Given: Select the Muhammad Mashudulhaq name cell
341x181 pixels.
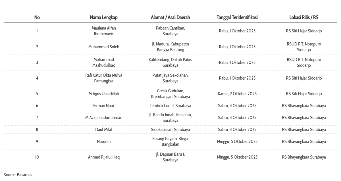Looking at the screenshot, I should tap(104, 63).
